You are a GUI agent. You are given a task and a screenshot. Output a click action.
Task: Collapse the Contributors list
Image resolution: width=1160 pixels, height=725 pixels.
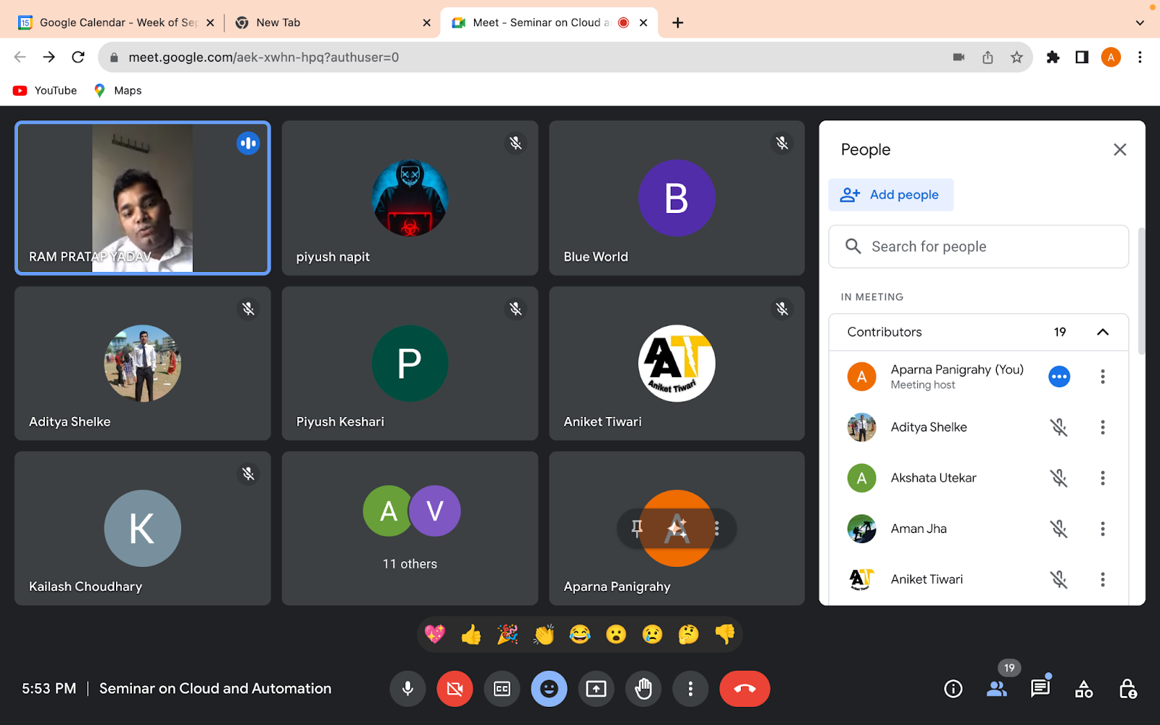[x=1102, y=332]
